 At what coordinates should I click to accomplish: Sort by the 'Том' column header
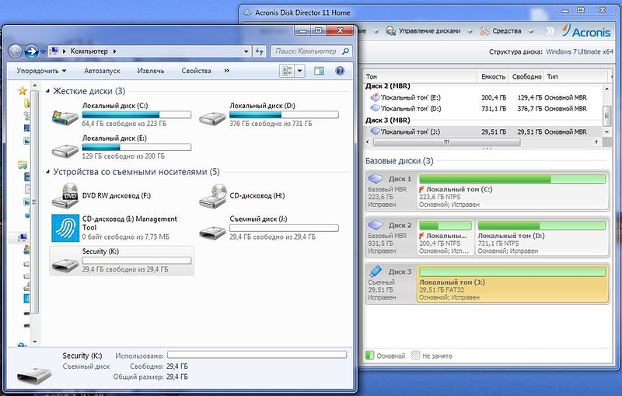(x=420, y=76)
